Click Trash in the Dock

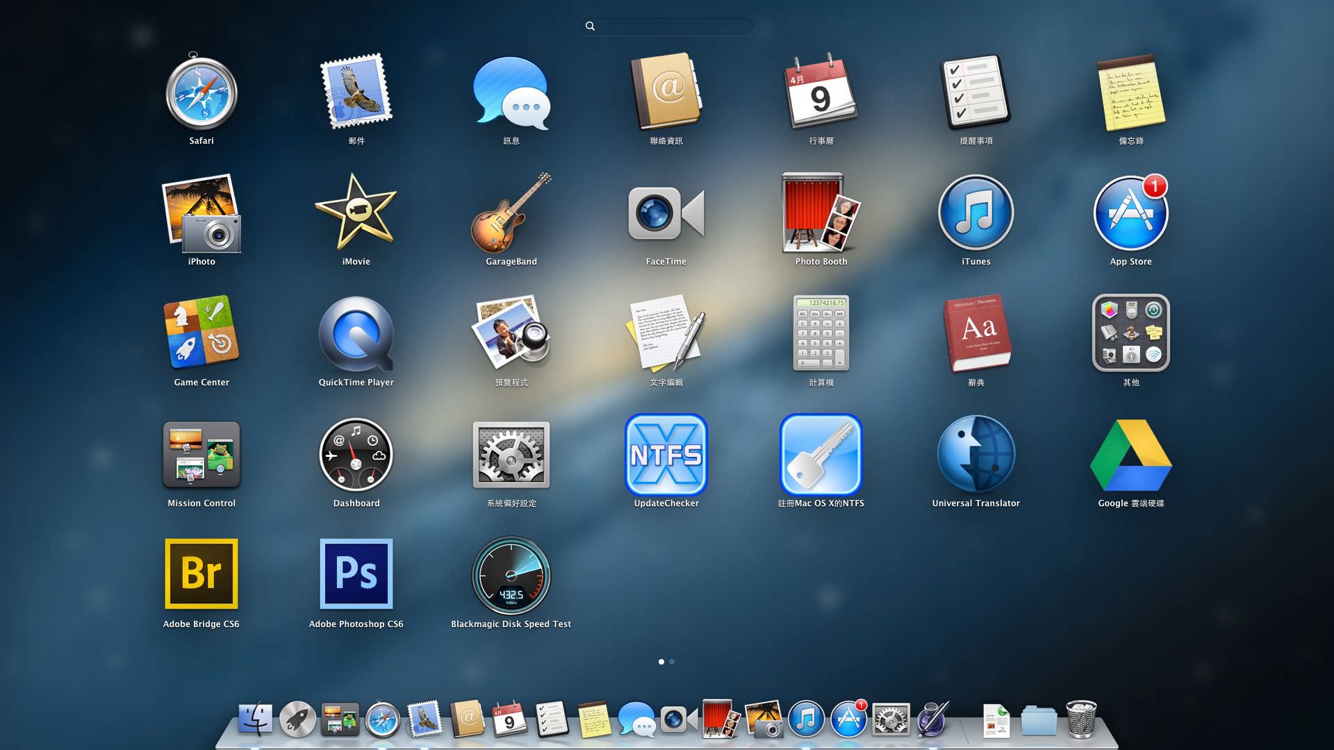click(1081, 719)
